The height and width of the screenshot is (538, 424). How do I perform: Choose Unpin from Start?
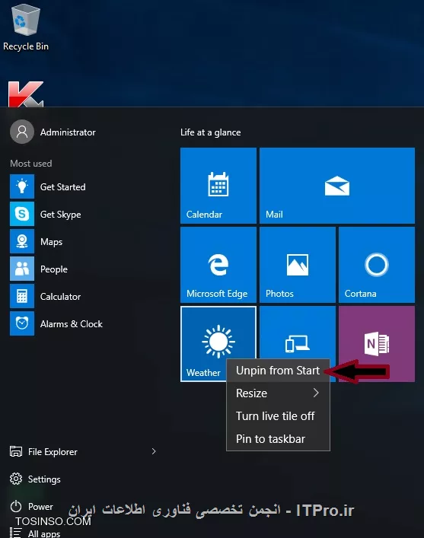pyautogui.click(x=278, y=371)
